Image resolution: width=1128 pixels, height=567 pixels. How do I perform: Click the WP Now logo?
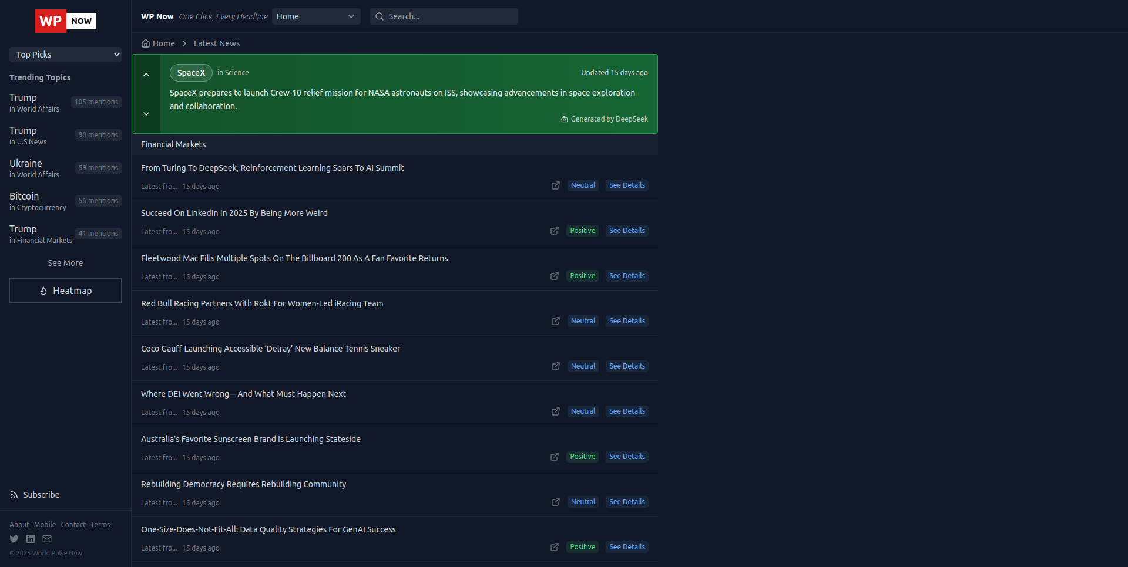(x=65, y=21)
